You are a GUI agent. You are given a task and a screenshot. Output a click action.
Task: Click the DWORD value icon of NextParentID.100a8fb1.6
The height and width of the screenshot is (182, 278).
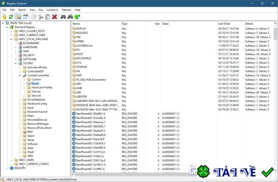pos(74,114)
